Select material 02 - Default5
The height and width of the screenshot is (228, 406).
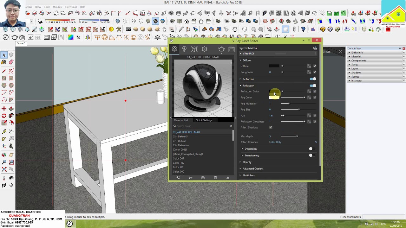click(x=180, y=136)
